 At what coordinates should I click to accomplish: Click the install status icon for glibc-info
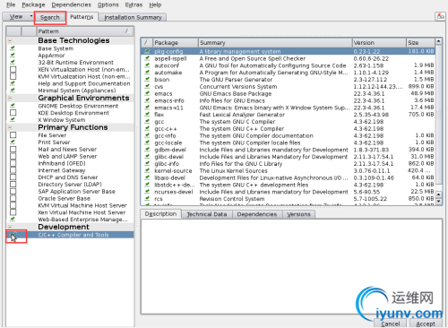(147, 164)
